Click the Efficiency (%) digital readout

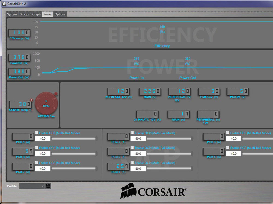(19, 33)
